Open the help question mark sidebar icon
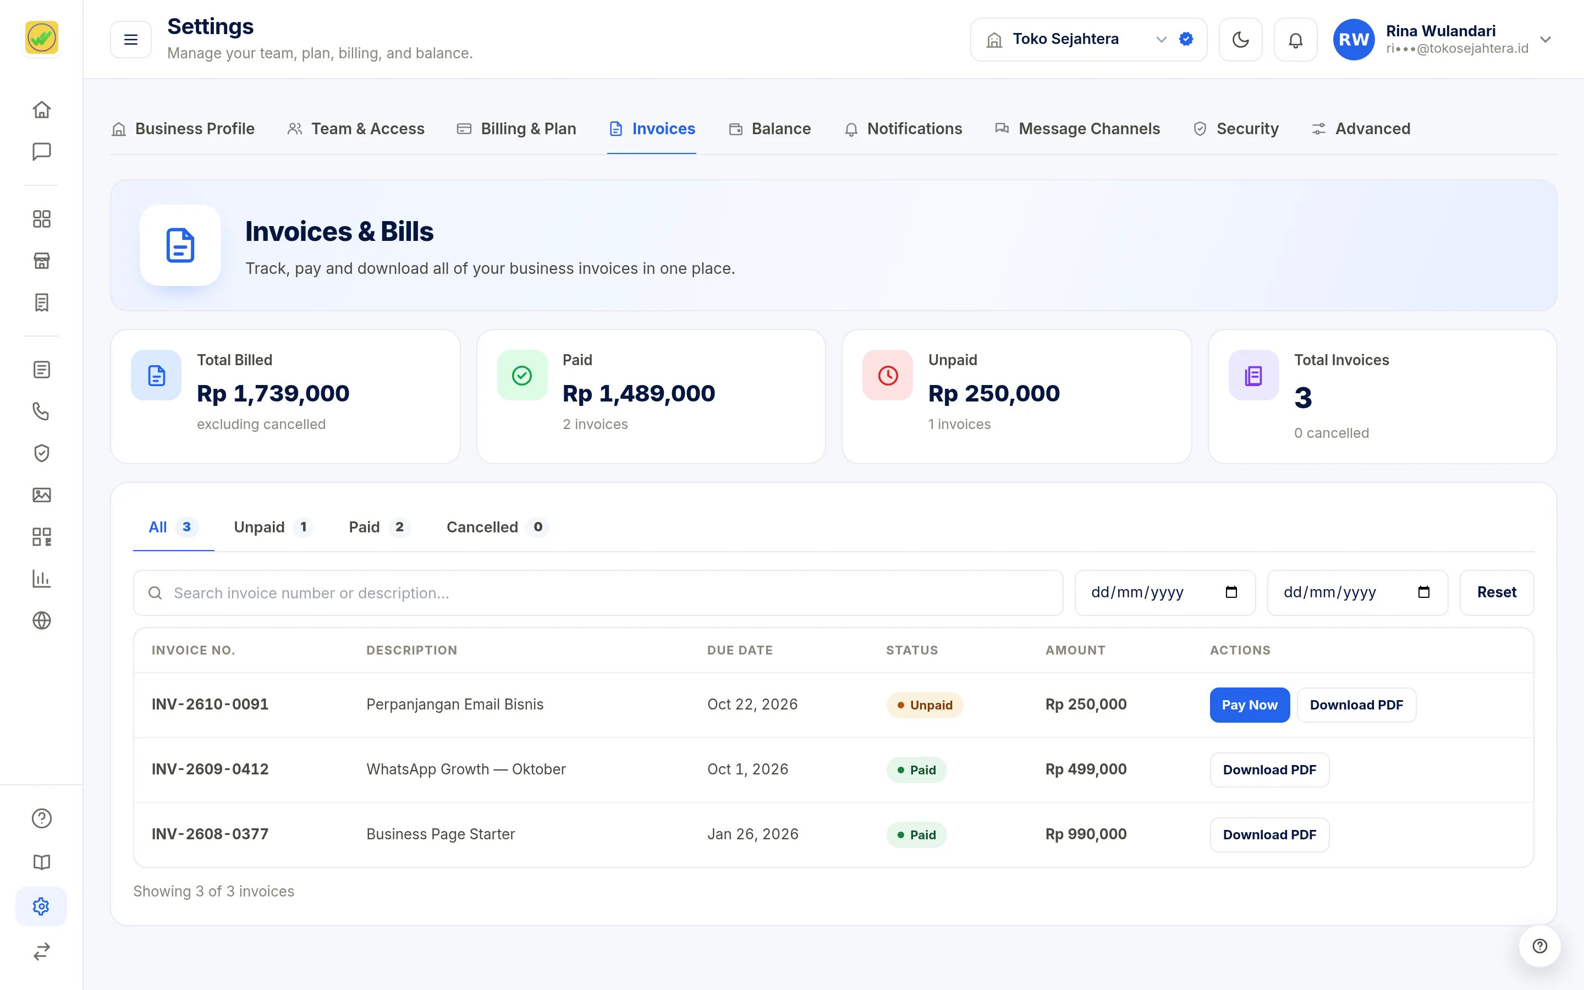 pos(41,818)
